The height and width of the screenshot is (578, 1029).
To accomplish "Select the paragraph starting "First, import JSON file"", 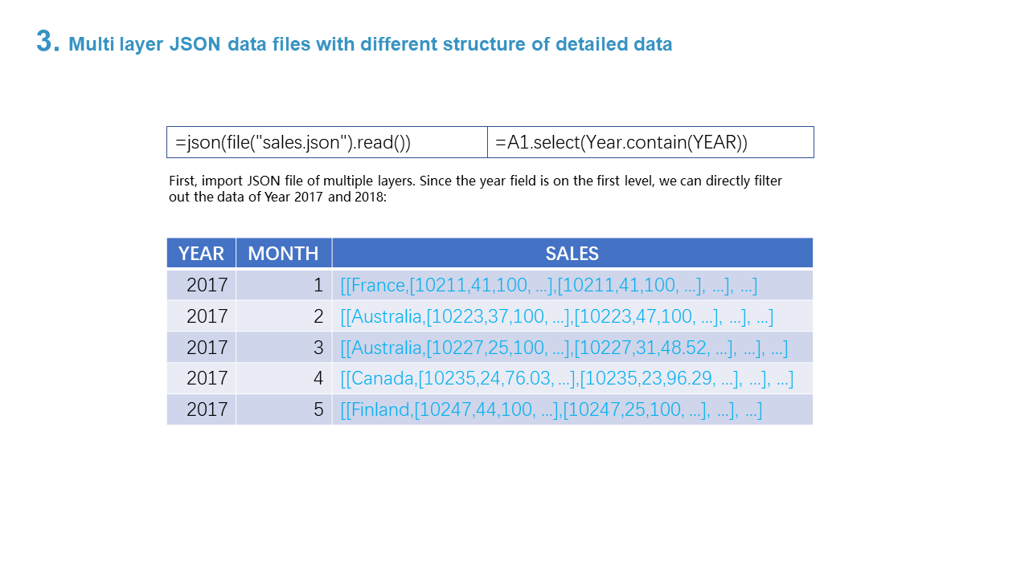I will [x=474, y=189].
